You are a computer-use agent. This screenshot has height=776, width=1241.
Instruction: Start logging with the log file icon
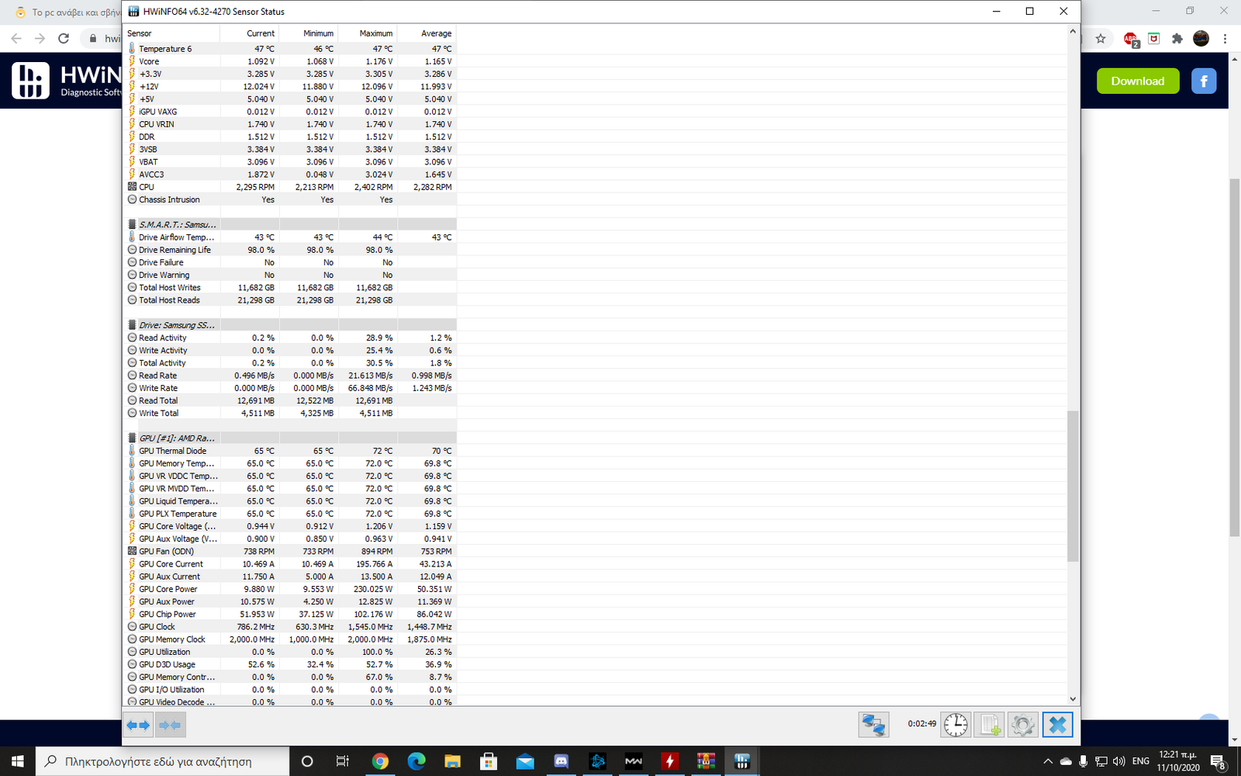[x=990, y=725]
